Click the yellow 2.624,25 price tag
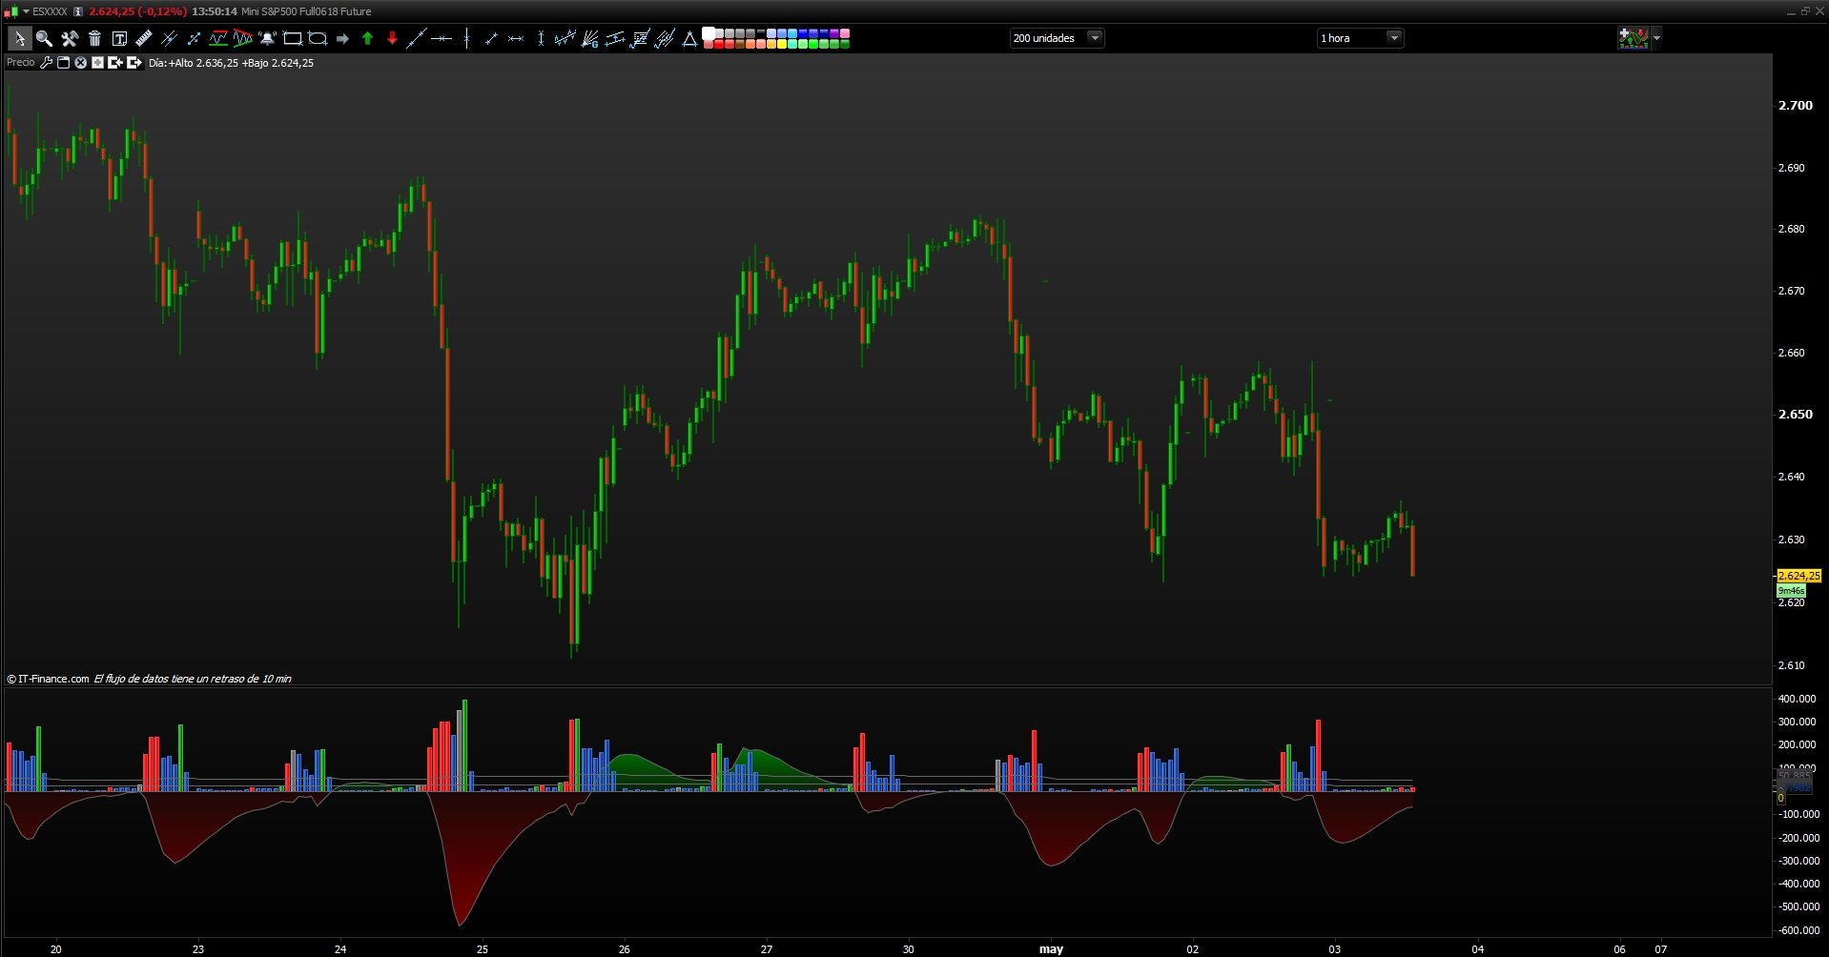The width and height of the screenshot is (1829, 957). pyautogui.click(x=1798, y=576)
